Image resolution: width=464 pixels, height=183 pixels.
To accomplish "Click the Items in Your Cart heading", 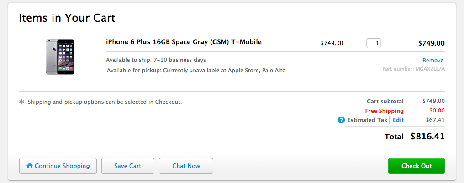I will click(67, 18).
